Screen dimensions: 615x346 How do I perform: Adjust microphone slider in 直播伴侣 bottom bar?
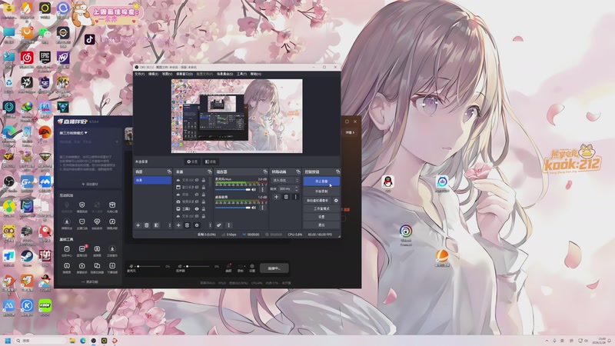click(148, 266)
